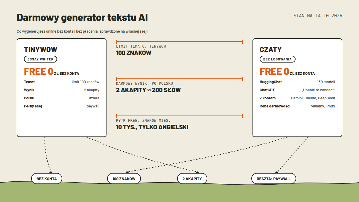Click the value 2 akapity in TinyWow card

92,90
